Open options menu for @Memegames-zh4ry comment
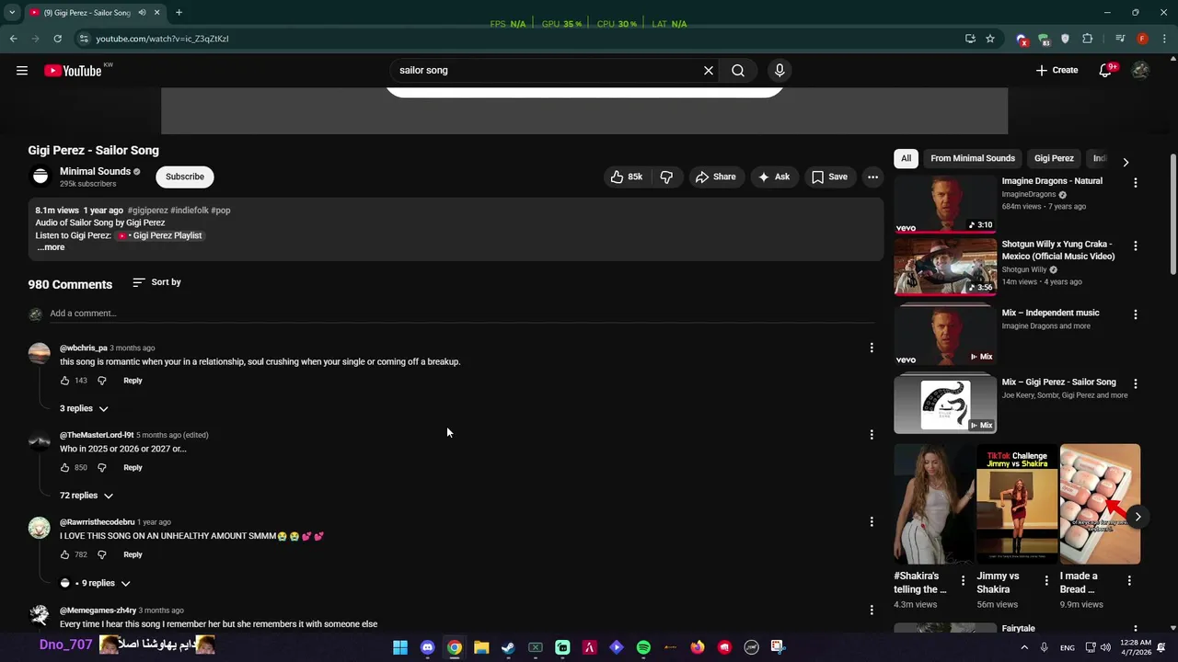Screen dimensions: 1178x662 coord(872,610)
